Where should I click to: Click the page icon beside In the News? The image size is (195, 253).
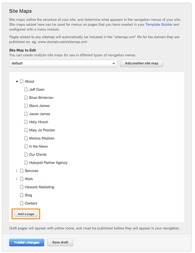click(26, 147)
